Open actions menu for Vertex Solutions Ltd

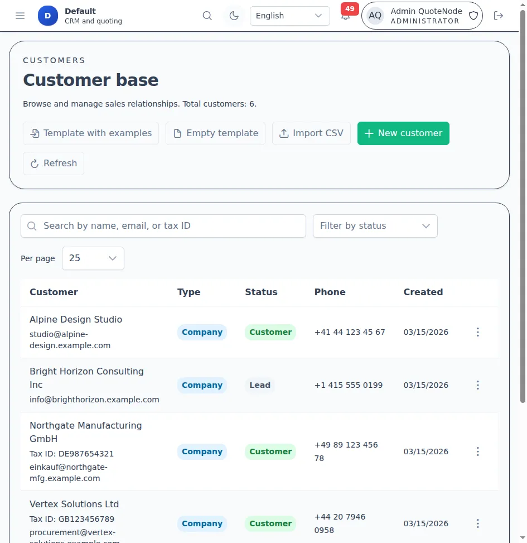pyautogui.click(x=477, y=523)
